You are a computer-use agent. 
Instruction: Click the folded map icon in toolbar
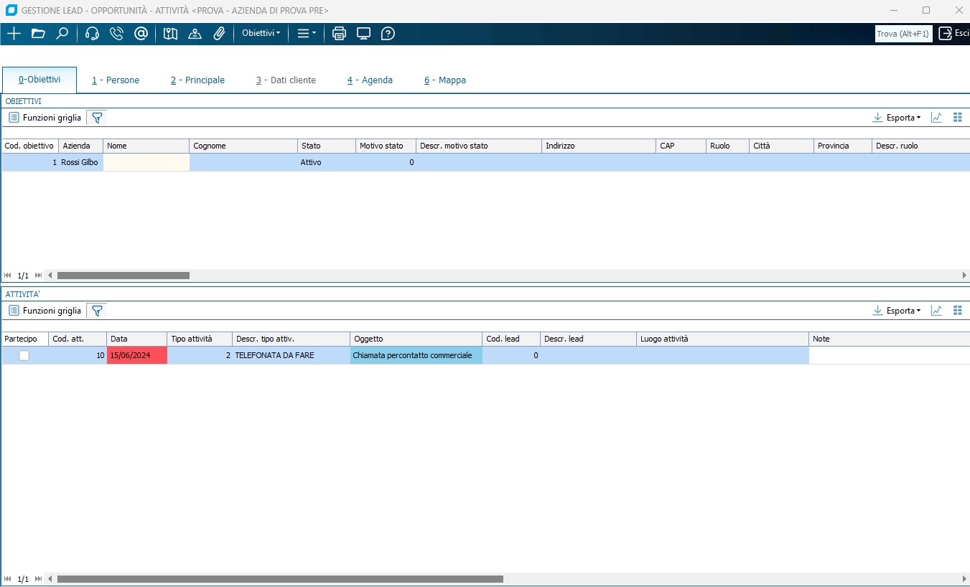[170, 34]
